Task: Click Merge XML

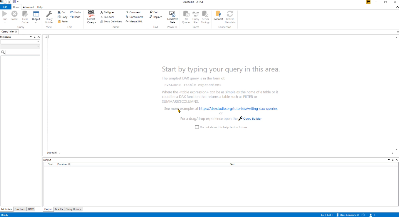Action: [x=134, y=21]
